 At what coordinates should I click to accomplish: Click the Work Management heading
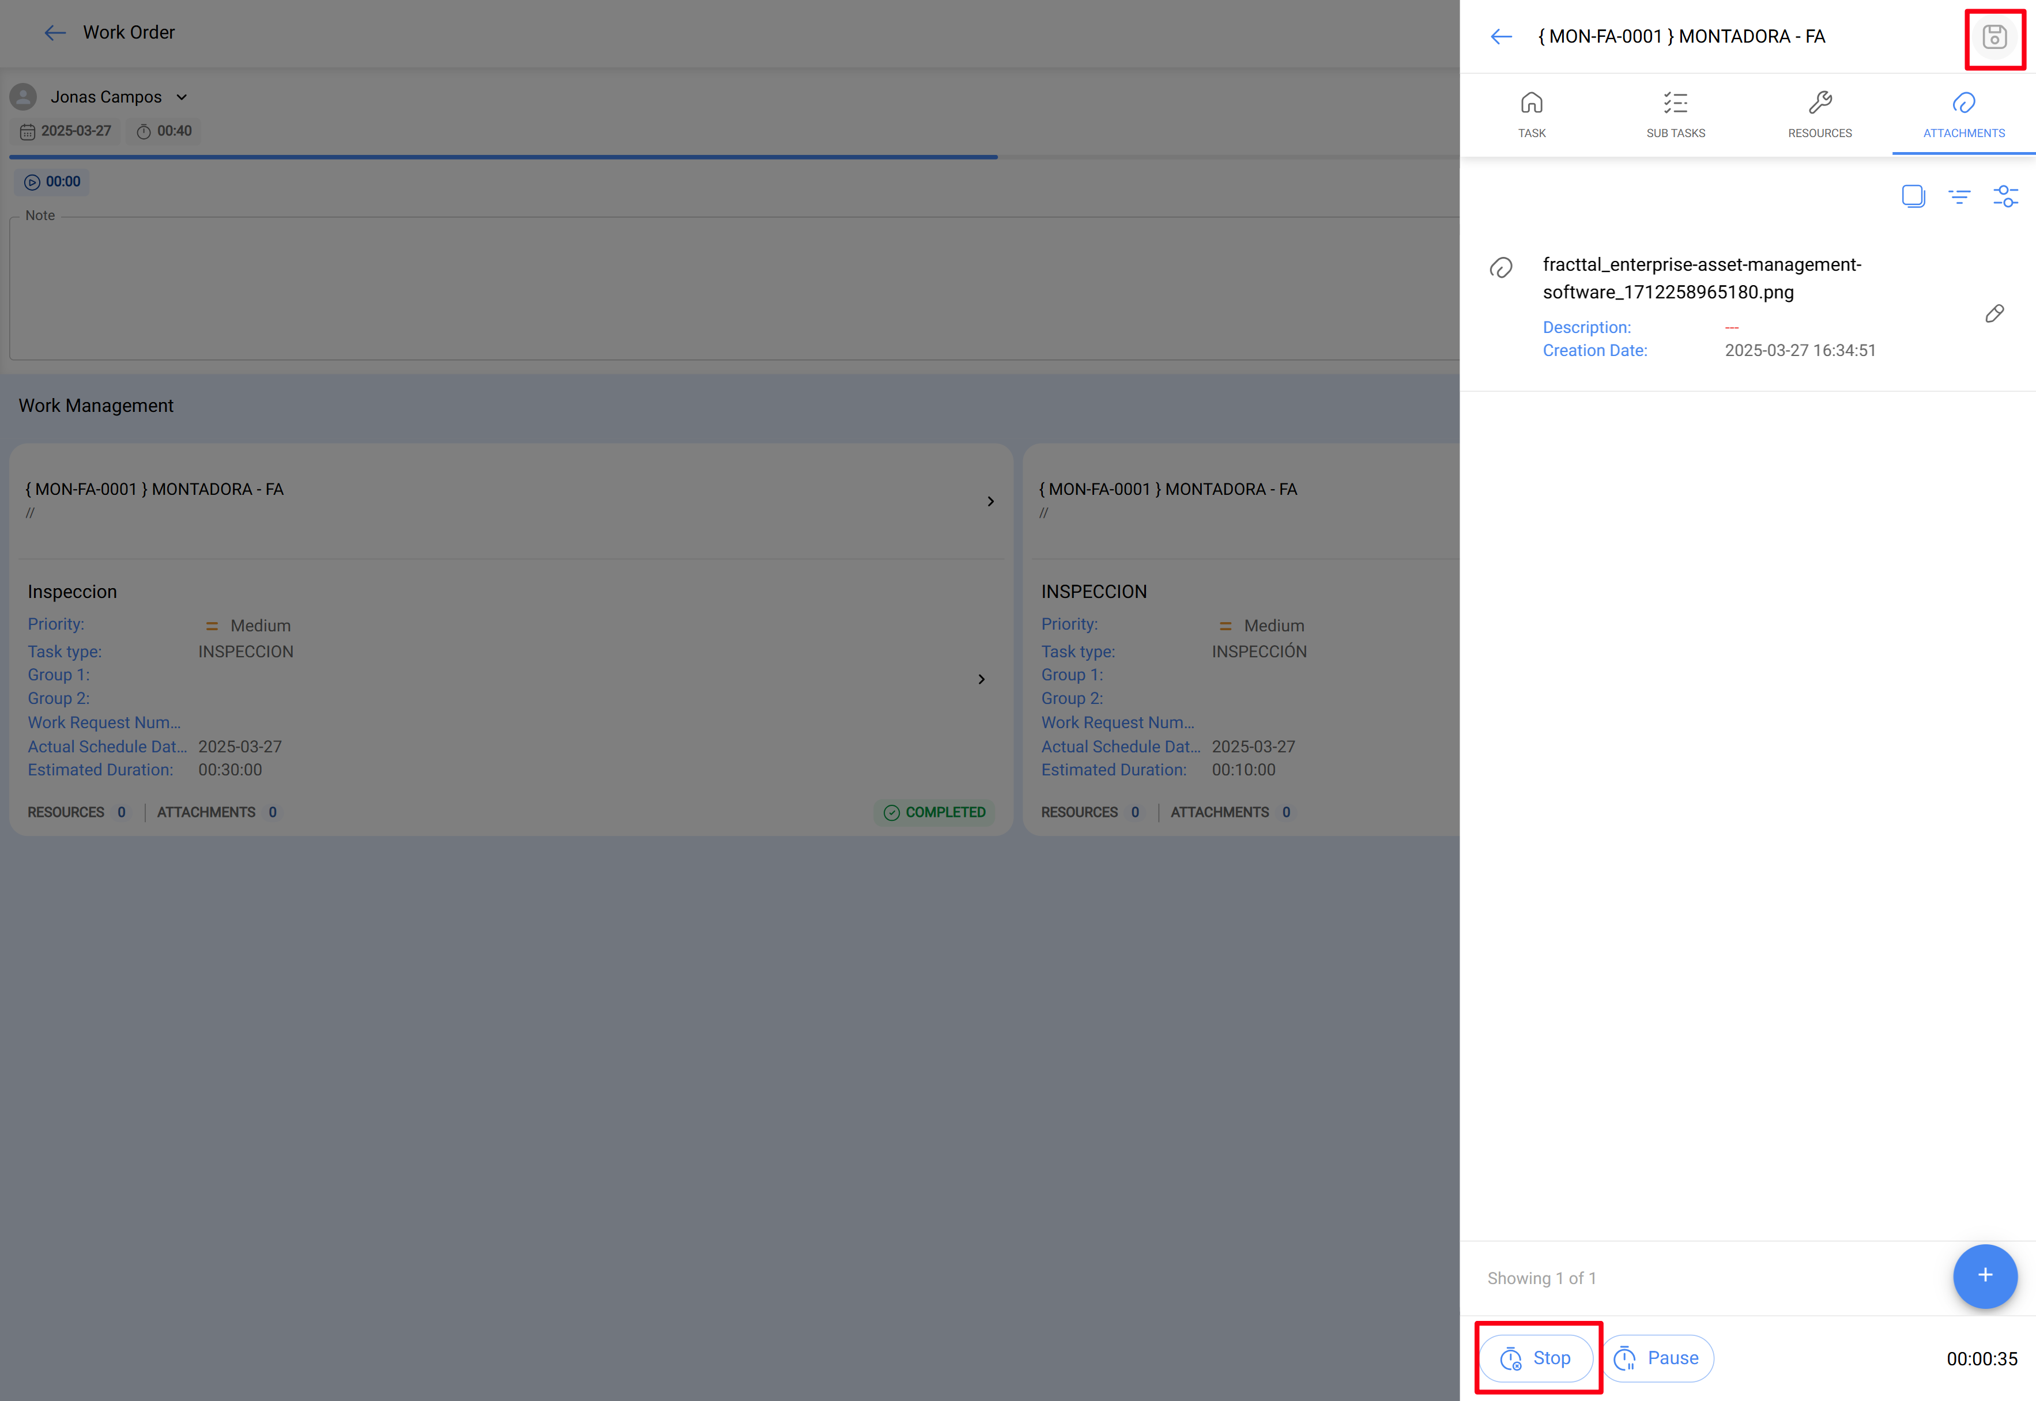tap(96, 406)
